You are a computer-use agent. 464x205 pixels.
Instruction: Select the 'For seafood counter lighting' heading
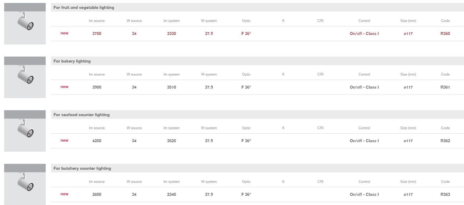pyautogui.click(x=82, y=115)
